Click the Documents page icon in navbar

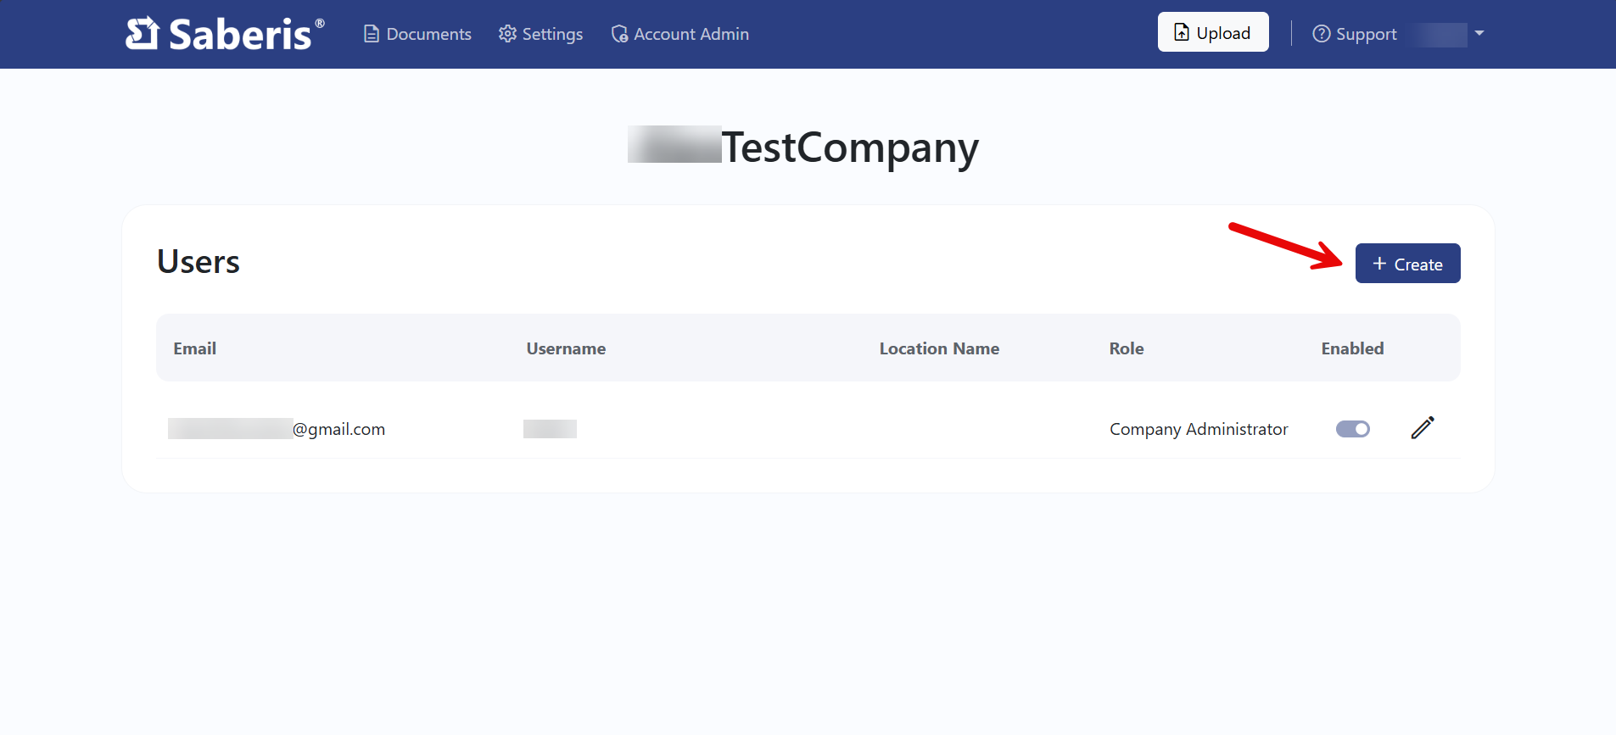click(x=371, y=34)
